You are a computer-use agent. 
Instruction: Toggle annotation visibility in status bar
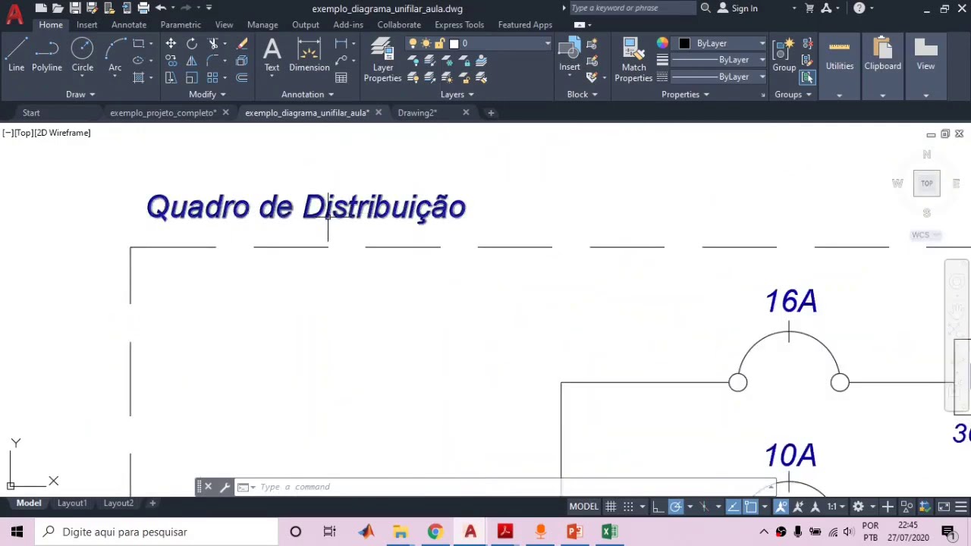click(x=781, y=507)
